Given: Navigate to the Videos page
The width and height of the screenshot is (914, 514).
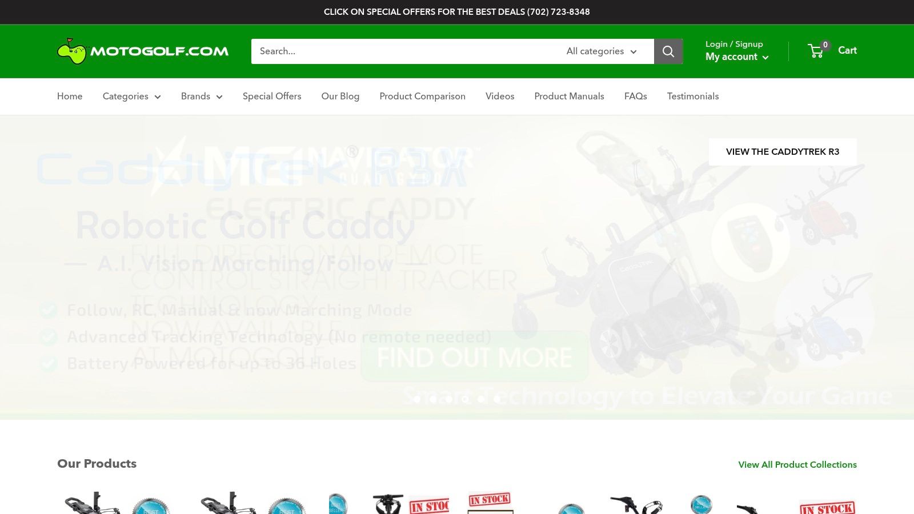Looking at the screenshot, I should coord(500,97).
